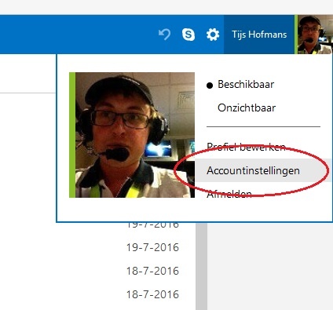Select the first 18-7-2016 message
333x310 pixels.
coord(152,271)
